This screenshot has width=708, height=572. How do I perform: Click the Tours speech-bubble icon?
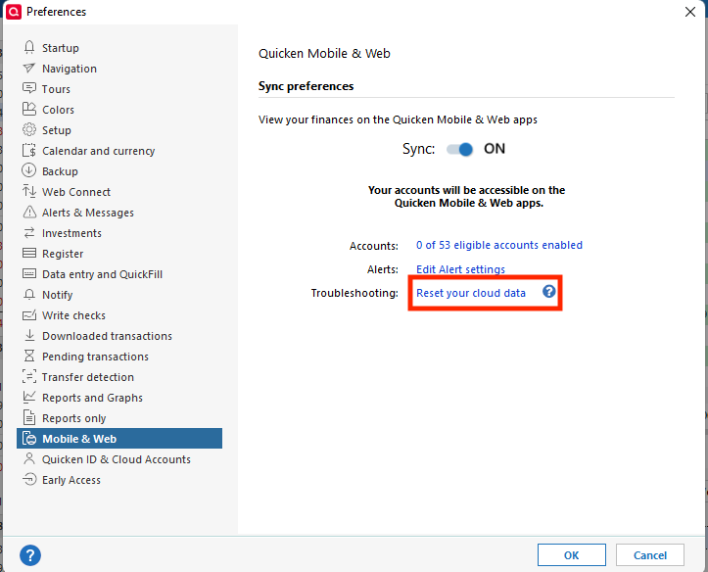tap(29, 88)
